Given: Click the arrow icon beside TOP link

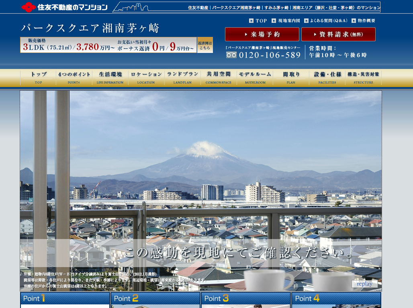Looking at the screenshot, I should [x=251, y=21].
